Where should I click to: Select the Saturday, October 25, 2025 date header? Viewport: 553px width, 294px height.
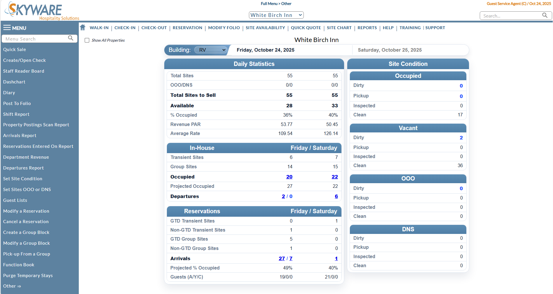click(390, 50)
